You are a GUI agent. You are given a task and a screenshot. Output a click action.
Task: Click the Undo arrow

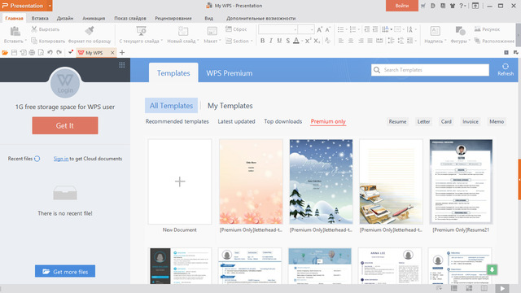50,52
